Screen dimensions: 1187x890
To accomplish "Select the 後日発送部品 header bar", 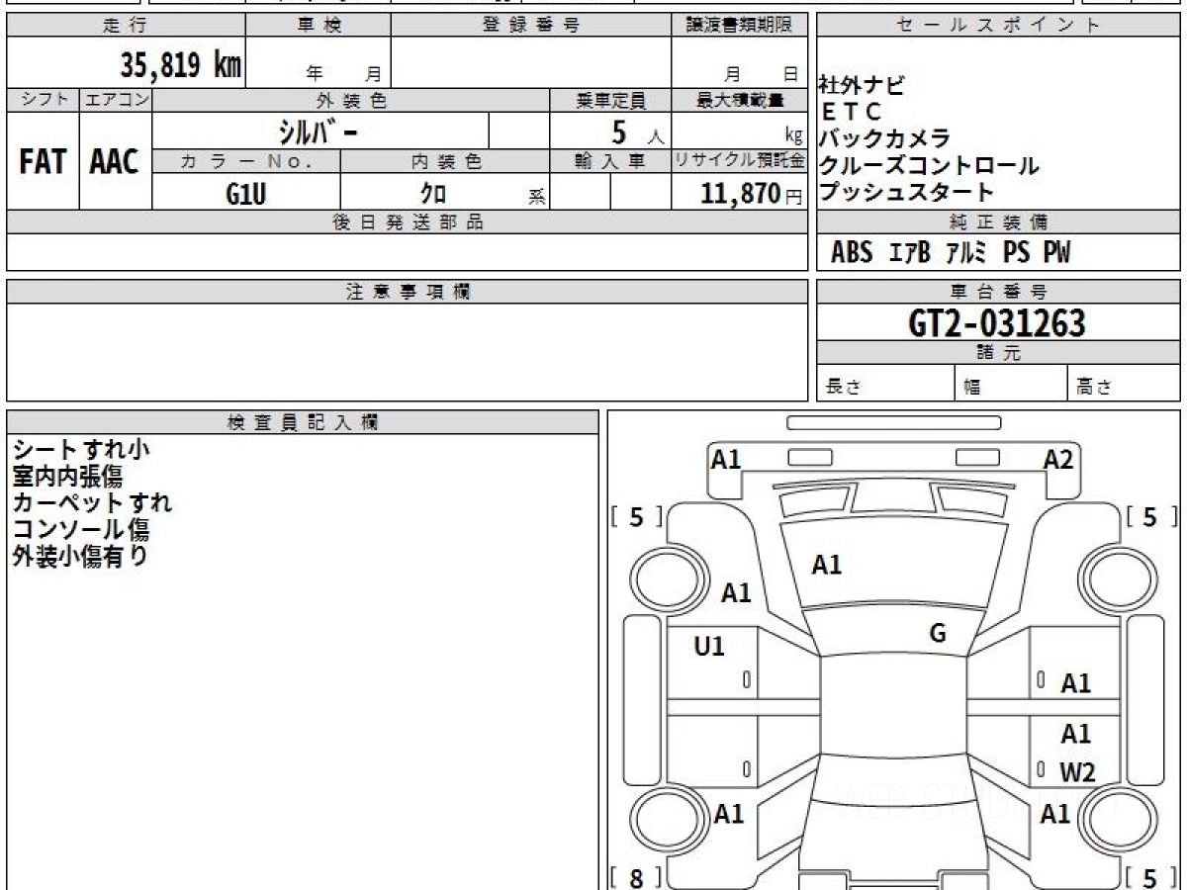I will [408, 222].
